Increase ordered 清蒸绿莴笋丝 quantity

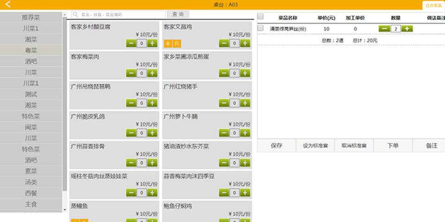407,29
